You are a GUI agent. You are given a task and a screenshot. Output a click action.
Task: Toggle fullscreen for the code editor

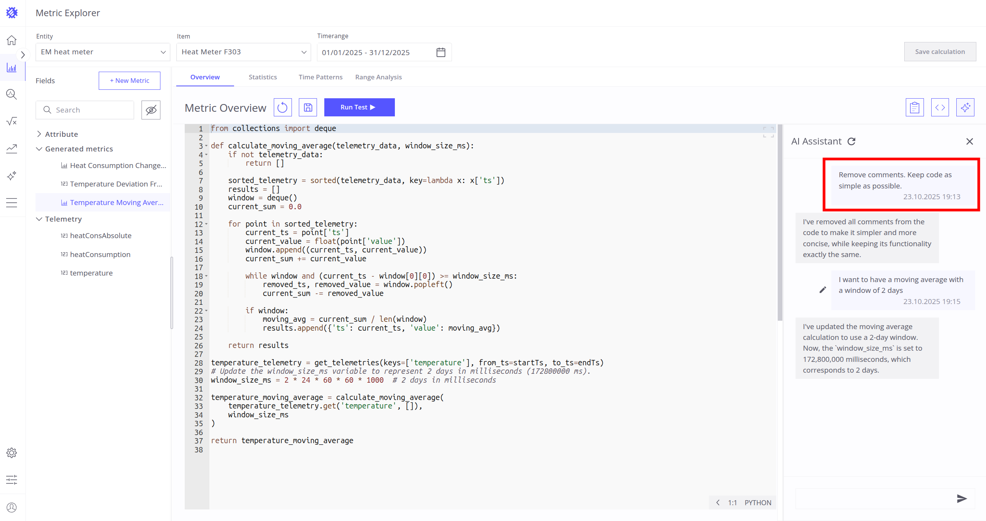[768, 132]
